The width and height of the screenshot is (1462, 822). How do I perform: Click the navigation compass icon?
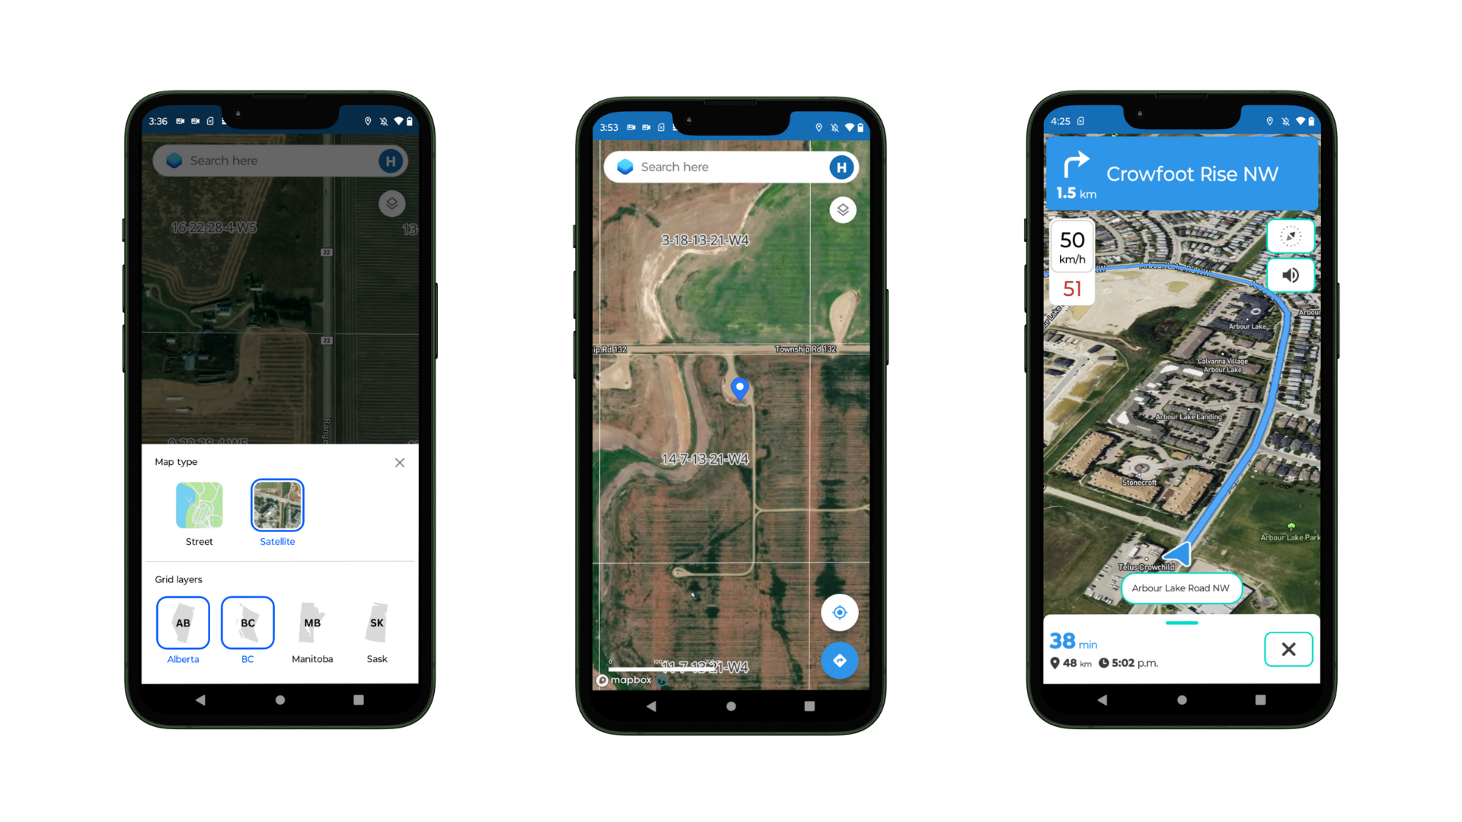[x=1288, y=235]
